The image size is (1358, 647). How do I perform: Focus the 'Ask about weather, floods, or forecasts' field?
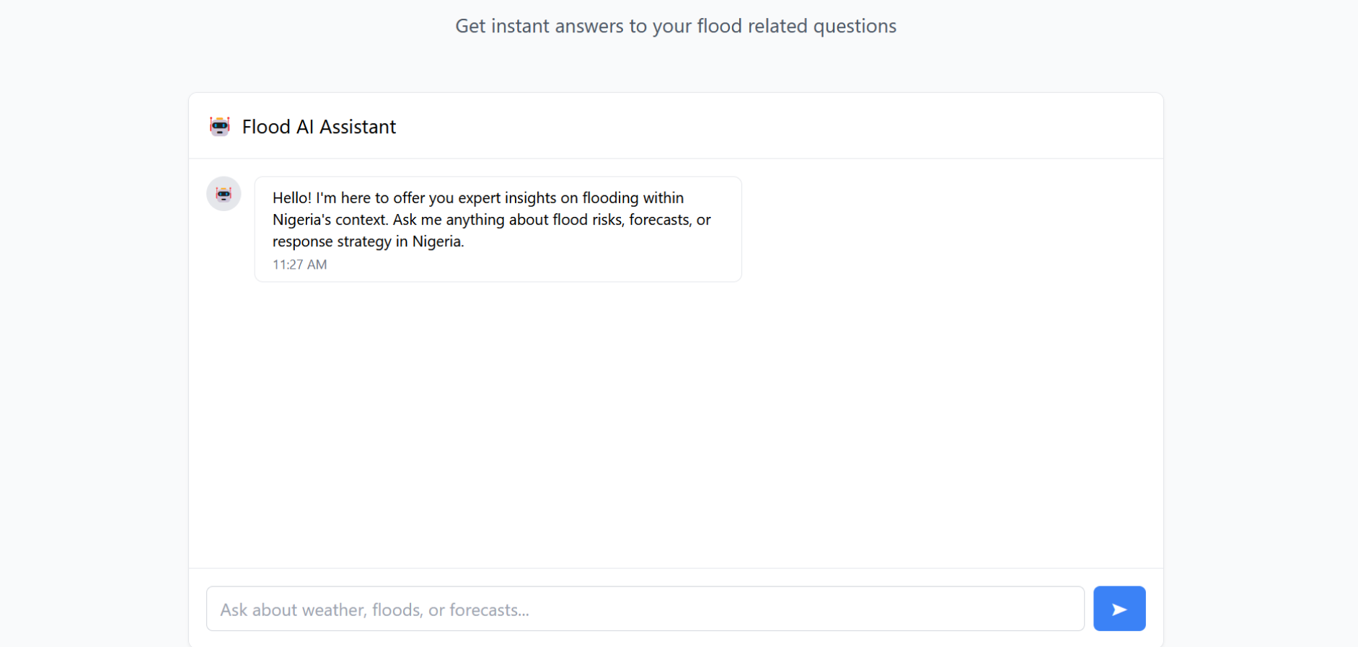tap(645, 609)
